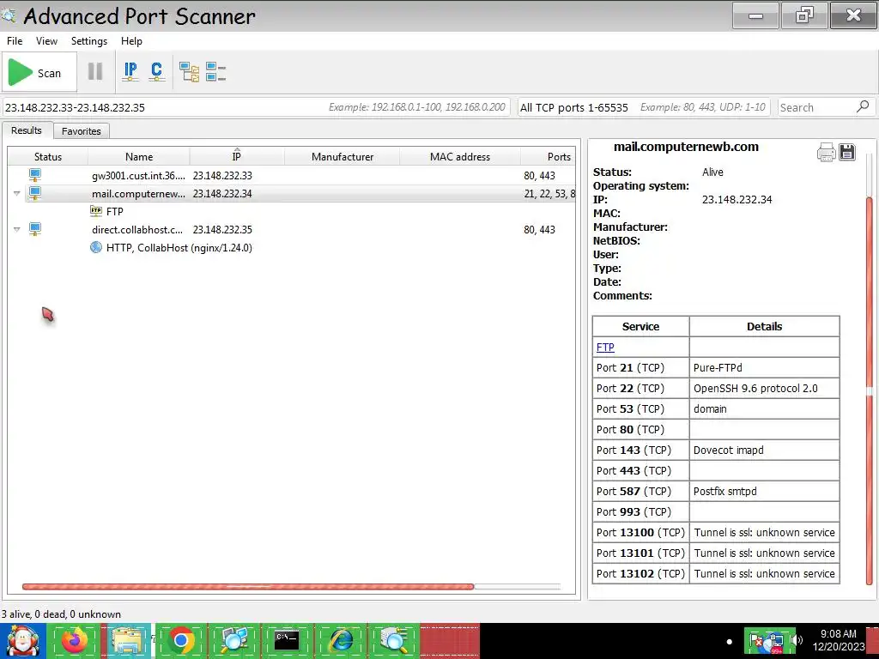Click the Port 13100 (TCP) service cell
This screenshot has width=879, height=659.
coord(640,532)
